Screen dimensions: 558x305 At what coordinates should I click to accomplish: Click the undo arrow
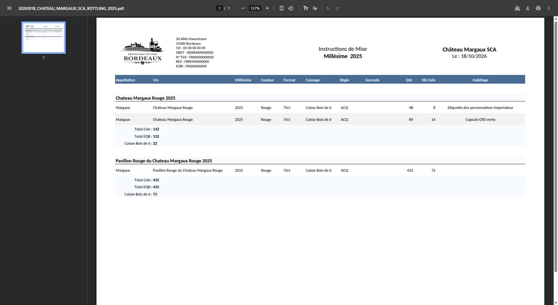(x=328, y=8)
